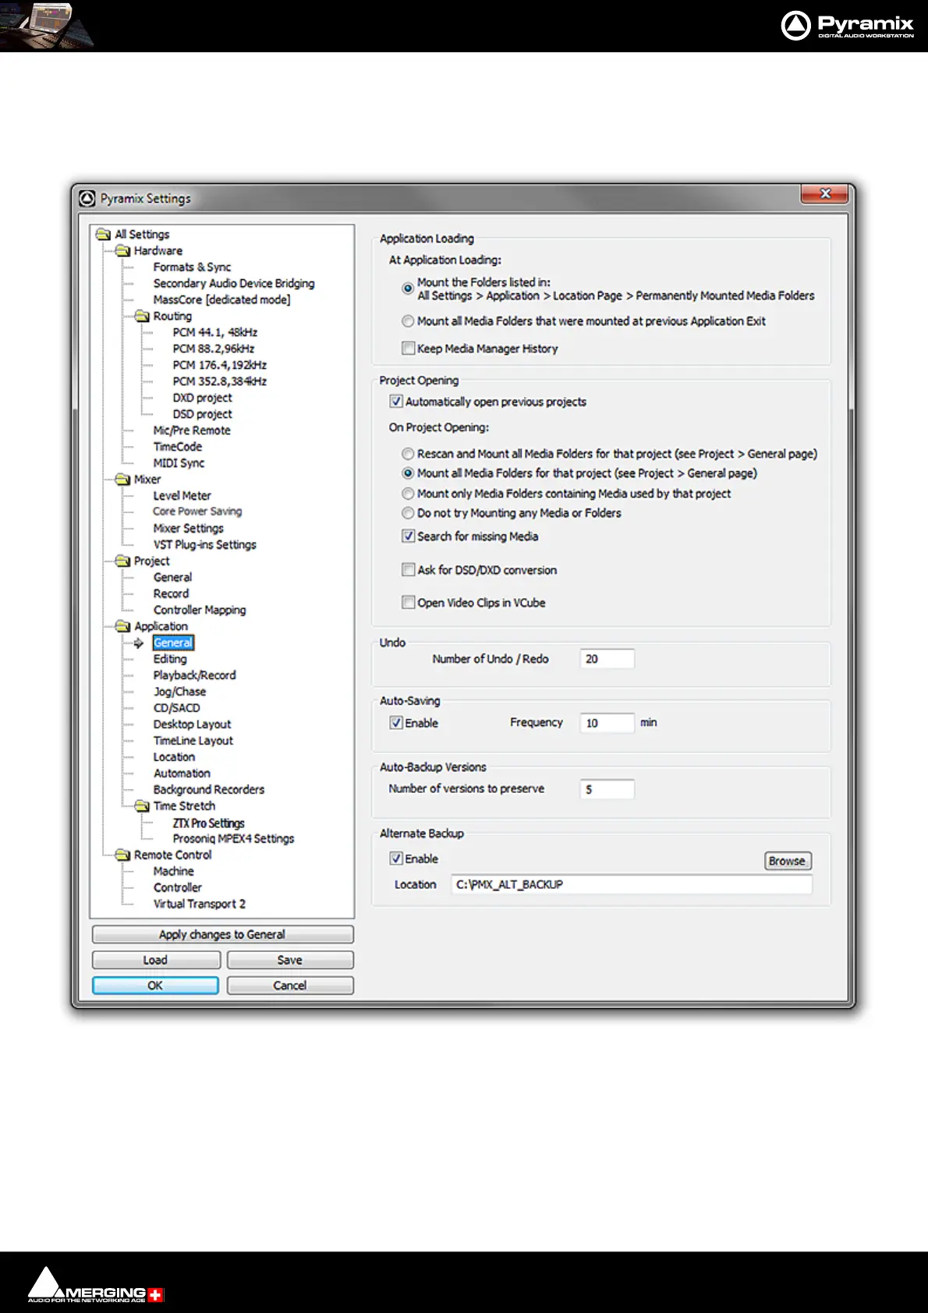The width and height of the screenshot is (928, 1313).
Task: Open Prosoniq MPEX4 Settings page
Action: pos(233,839)
